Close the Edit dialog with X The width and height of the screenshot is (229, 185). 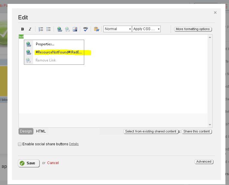[x=215, y=13]
